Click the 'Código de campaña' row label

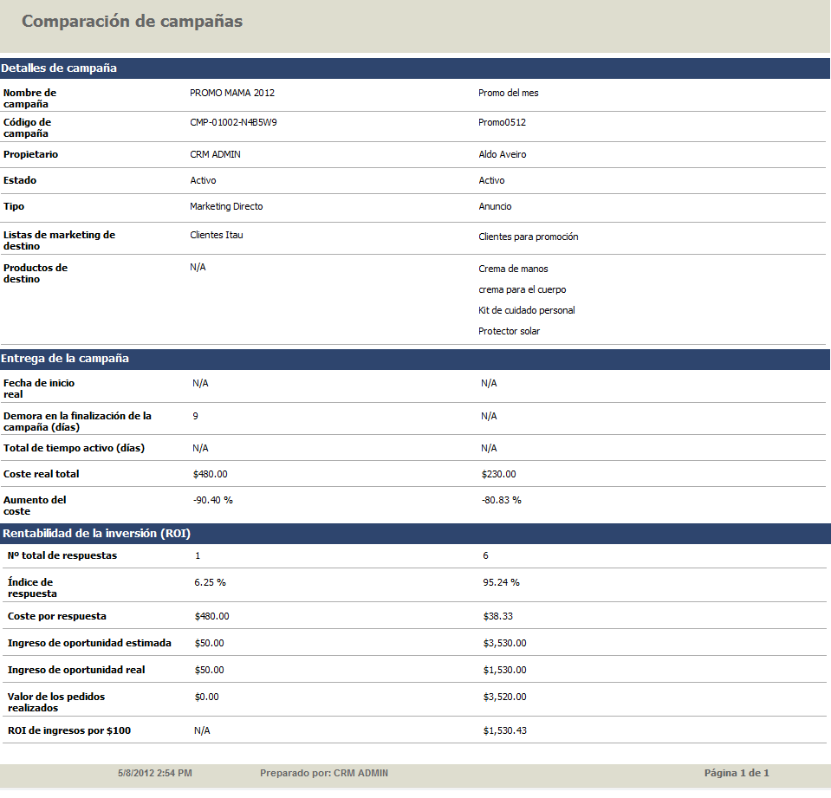(x=27, y=127)
